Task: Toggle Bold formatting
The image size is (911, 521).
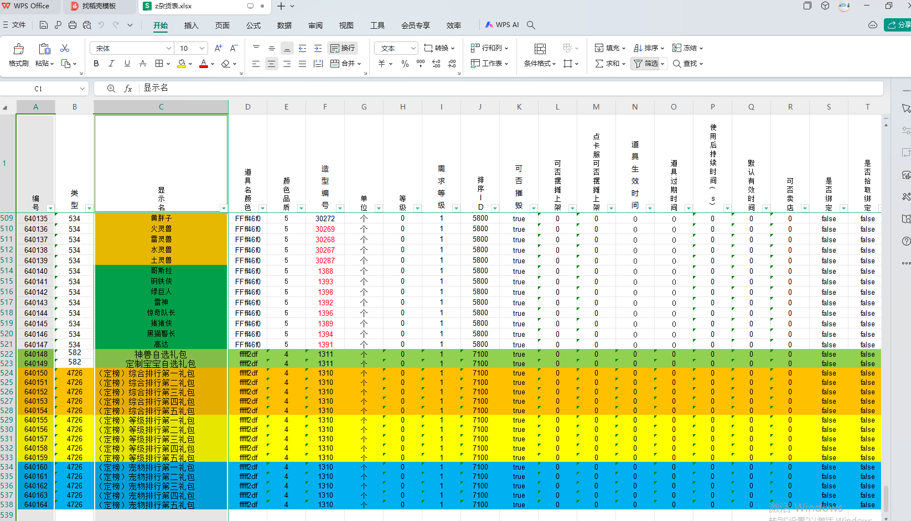Action: coord(96,64)
